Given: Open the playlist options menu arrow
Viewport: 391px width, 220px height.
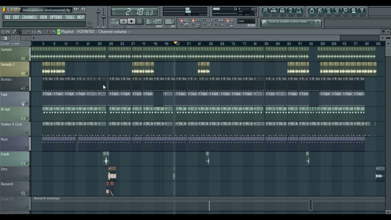Looking at the screenshot, I should pyautogui.click(x=3, y=32).
